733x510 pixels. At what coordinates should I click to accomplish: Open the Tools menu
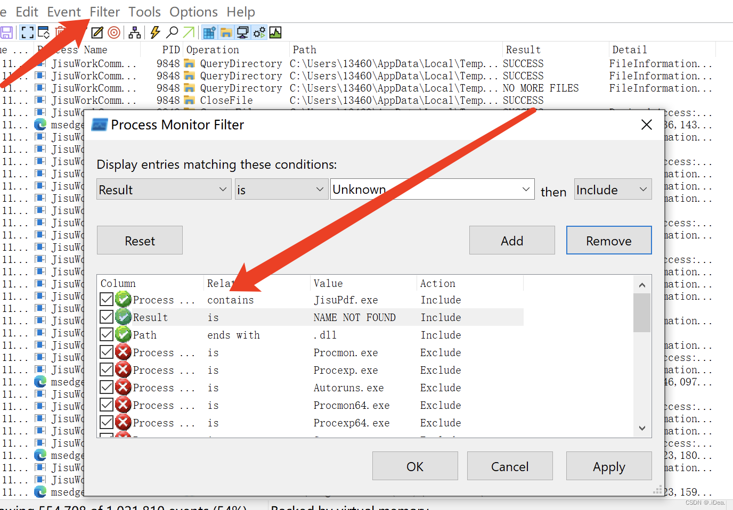pos(144,12)
